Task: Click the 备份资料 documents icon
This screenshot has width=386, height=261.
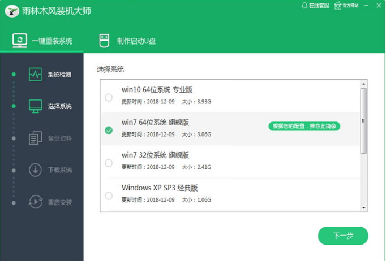Action: 35,138
